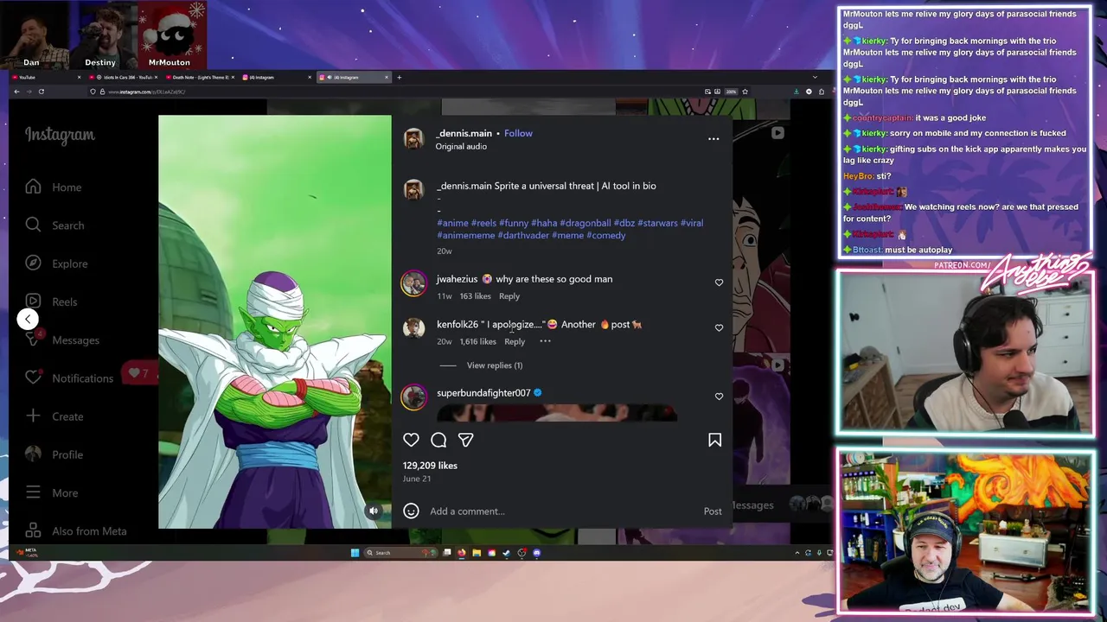Click the browser back arrow

click(16, 92)
